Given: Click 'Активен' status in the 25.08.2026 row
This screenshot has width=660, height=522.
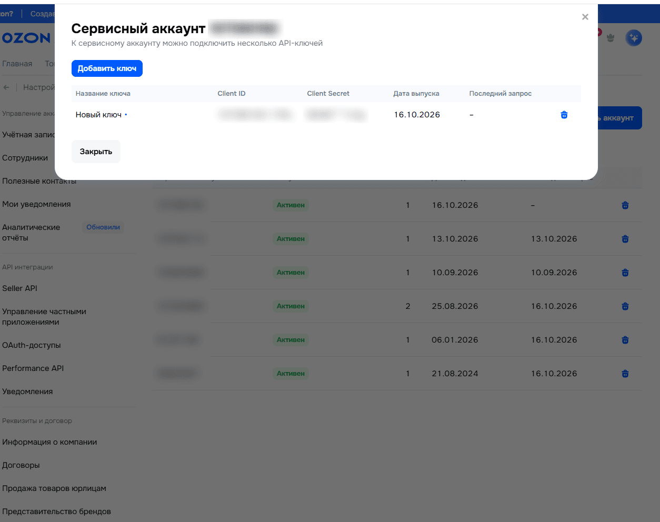Looking at the screenshot, I should point(291,306).
